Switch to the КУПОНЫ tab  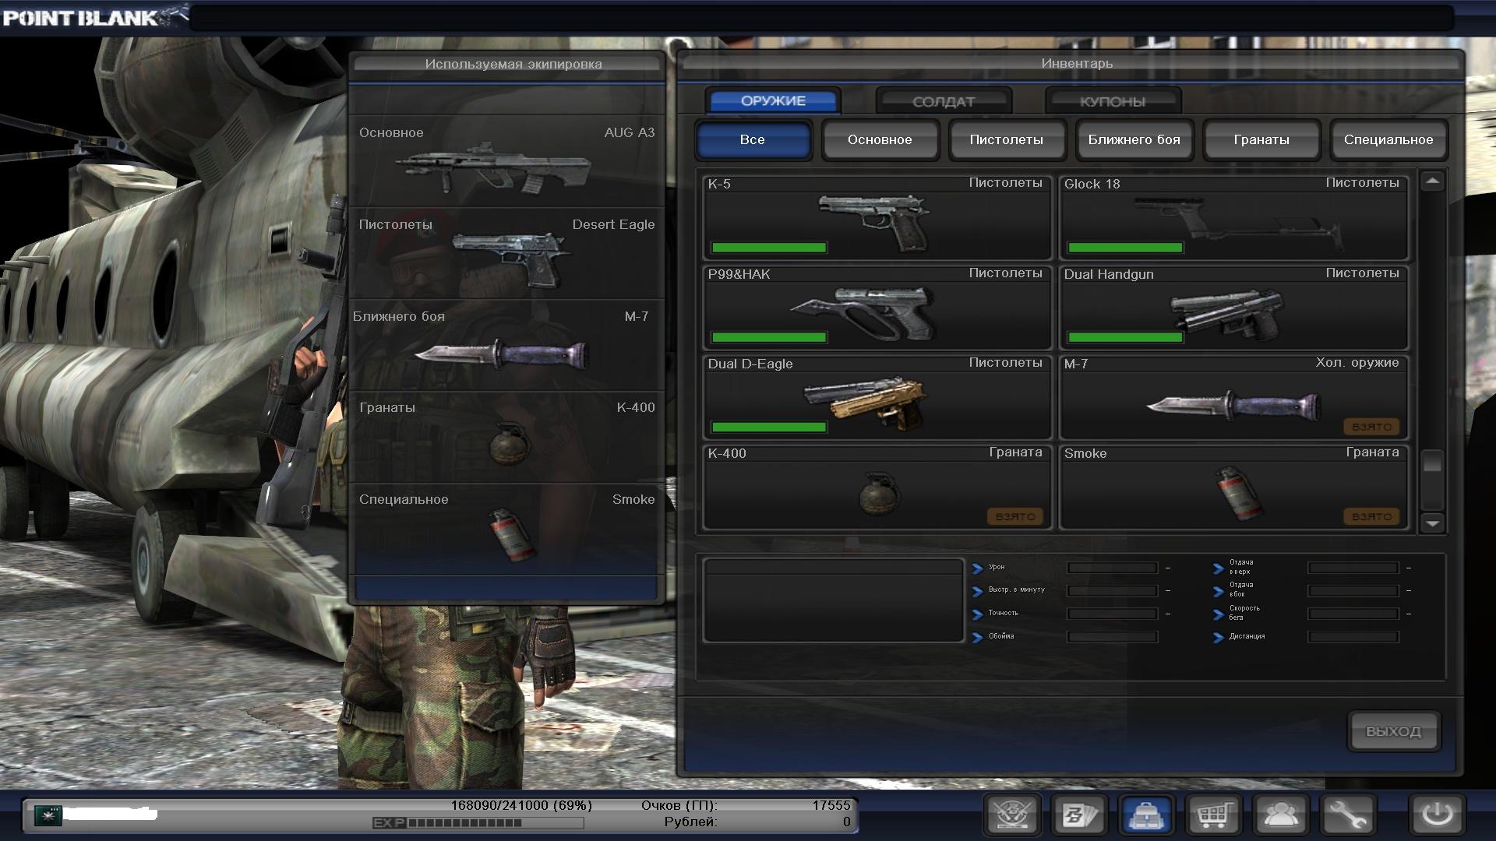(x=1112, y=101)
